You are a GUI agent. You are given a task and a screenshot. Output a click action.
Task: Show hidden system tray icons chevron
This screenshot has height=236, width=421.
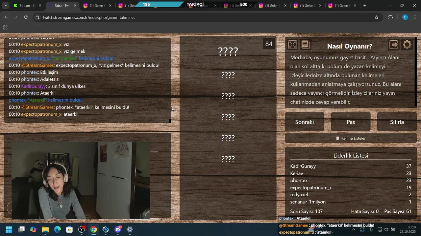354,229
